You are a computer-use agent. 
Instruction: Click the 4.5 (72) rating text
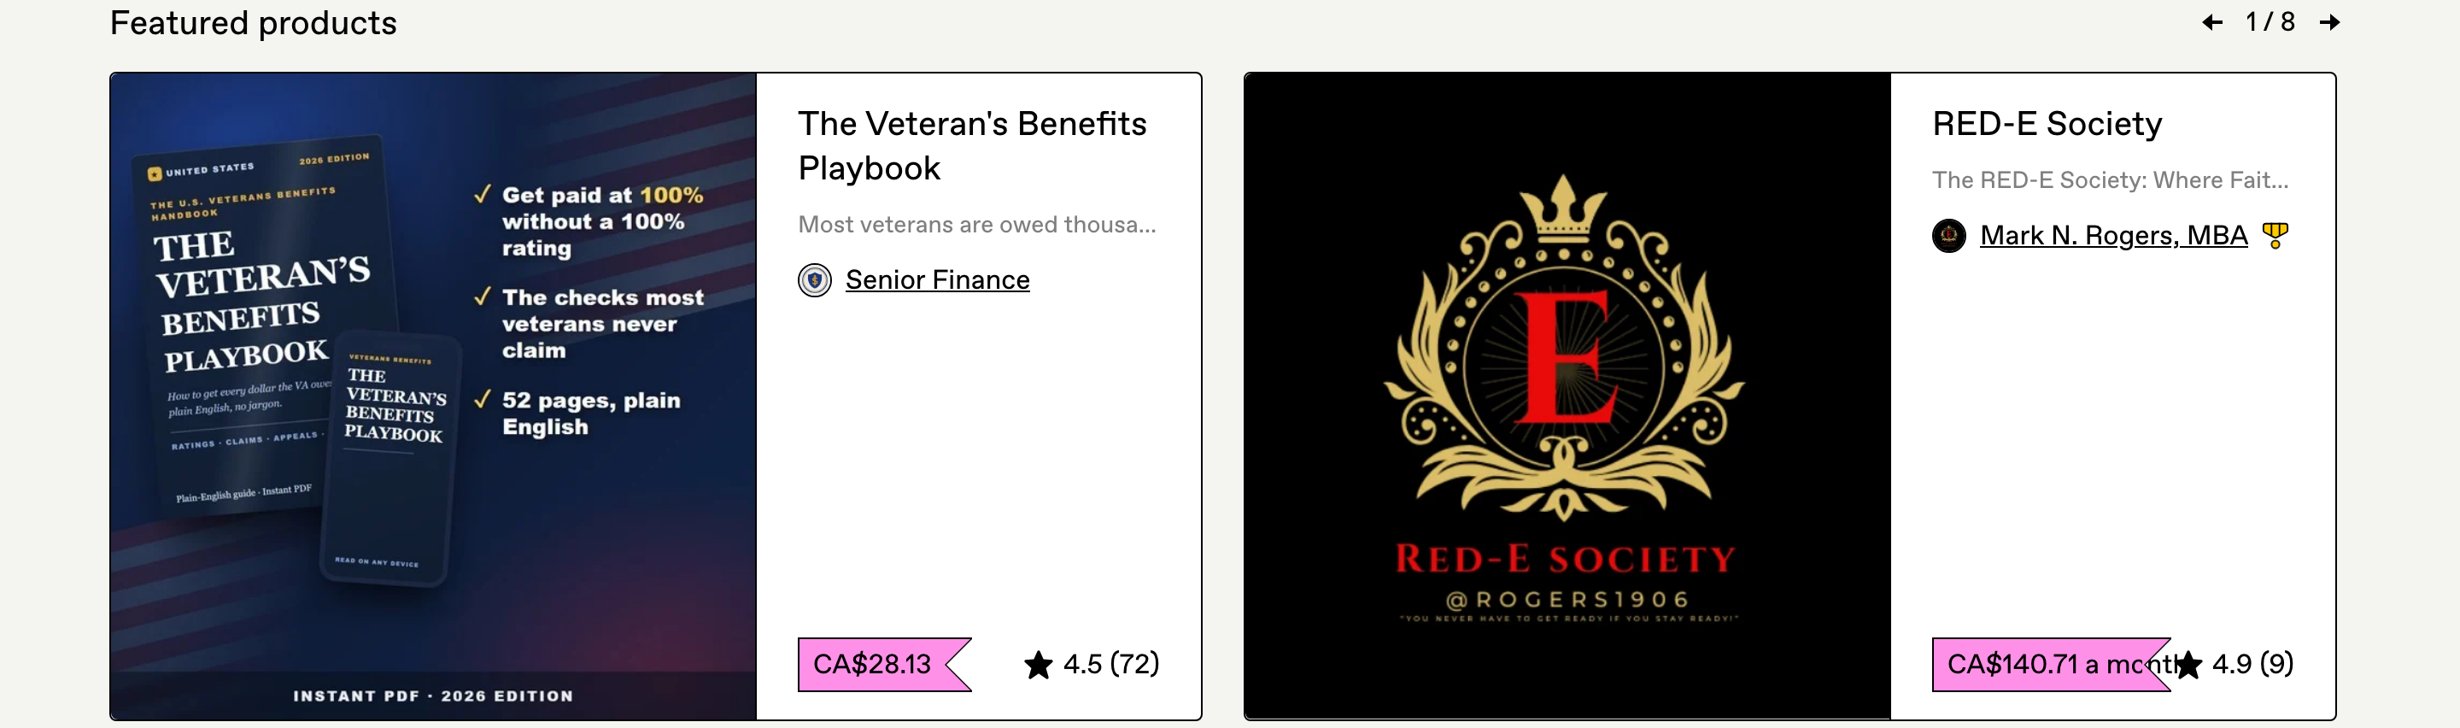1110,664
